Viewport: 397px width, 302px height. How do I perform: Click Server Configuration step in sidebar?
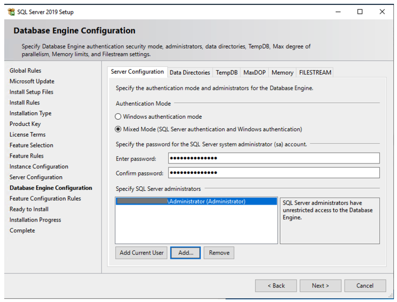(36, 177)
